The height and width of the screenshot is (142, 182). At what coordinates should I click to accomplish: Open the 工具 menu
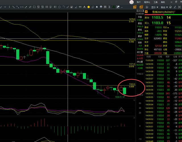point(156,2)
